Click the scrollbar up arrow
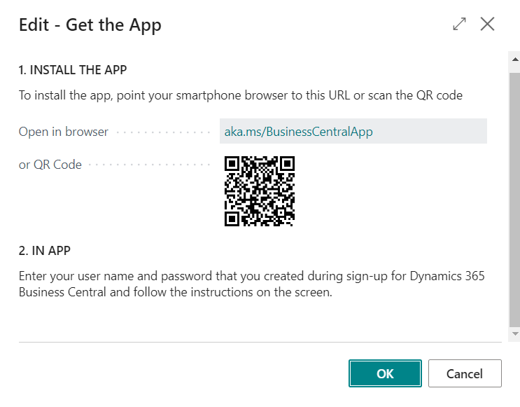 [x=514, y=62]
